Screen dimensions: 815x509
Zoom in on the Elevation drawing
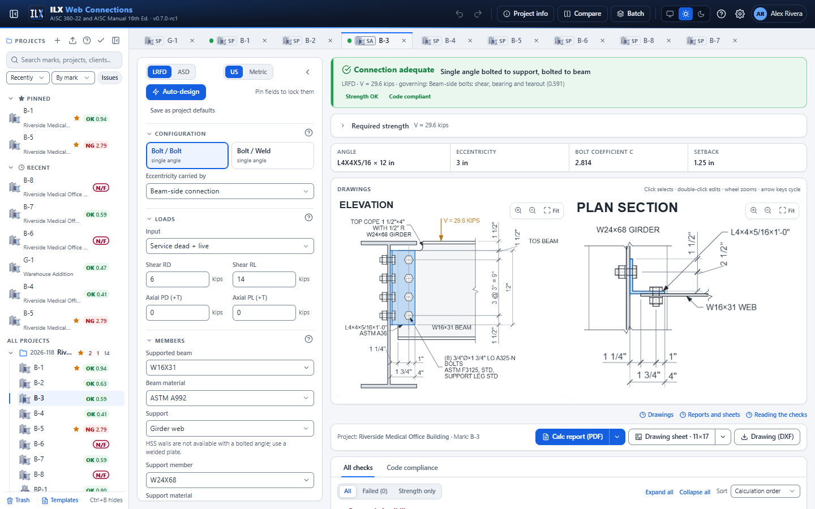[518, 210]
